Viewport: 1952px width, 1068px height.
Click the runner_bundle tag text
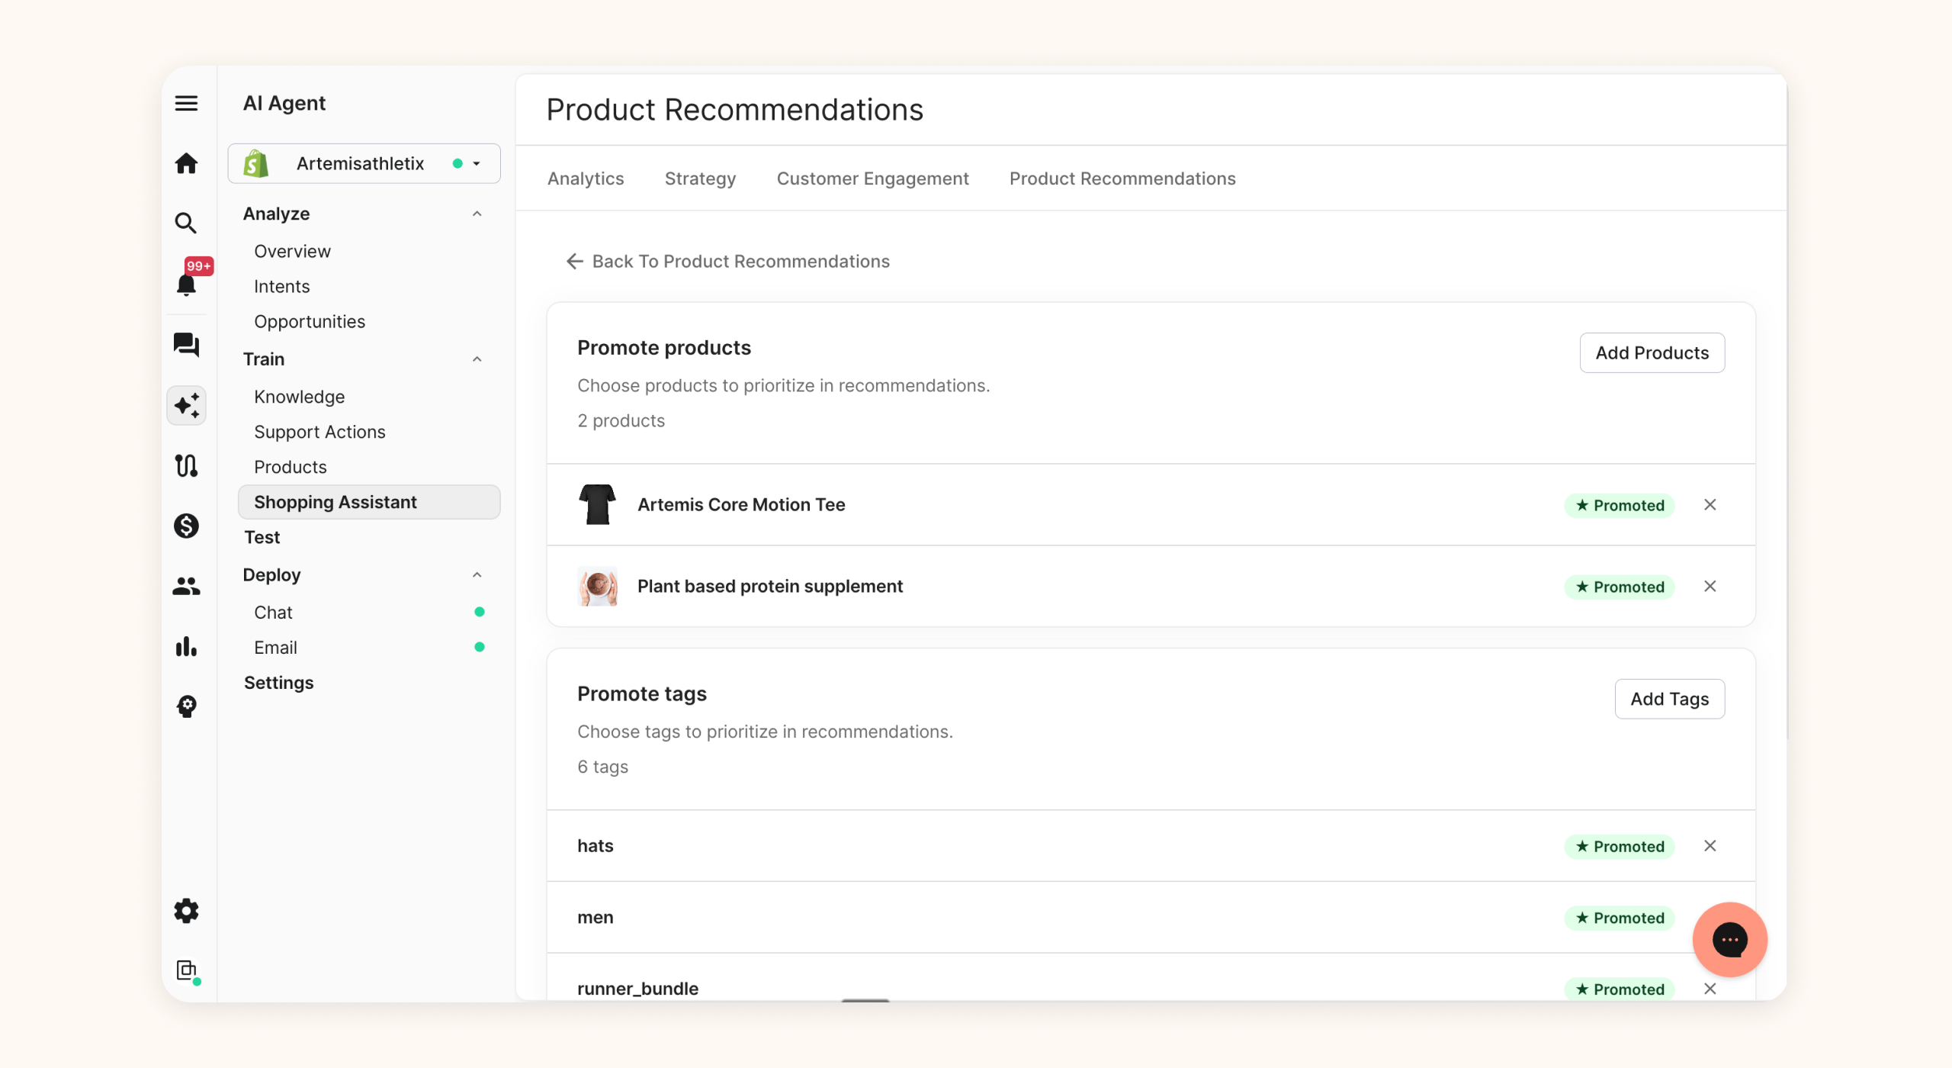pos(637,989)
